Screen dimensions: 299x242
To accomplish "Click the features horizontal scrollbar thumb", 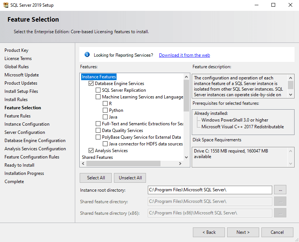I will click(x=123, y=164).
